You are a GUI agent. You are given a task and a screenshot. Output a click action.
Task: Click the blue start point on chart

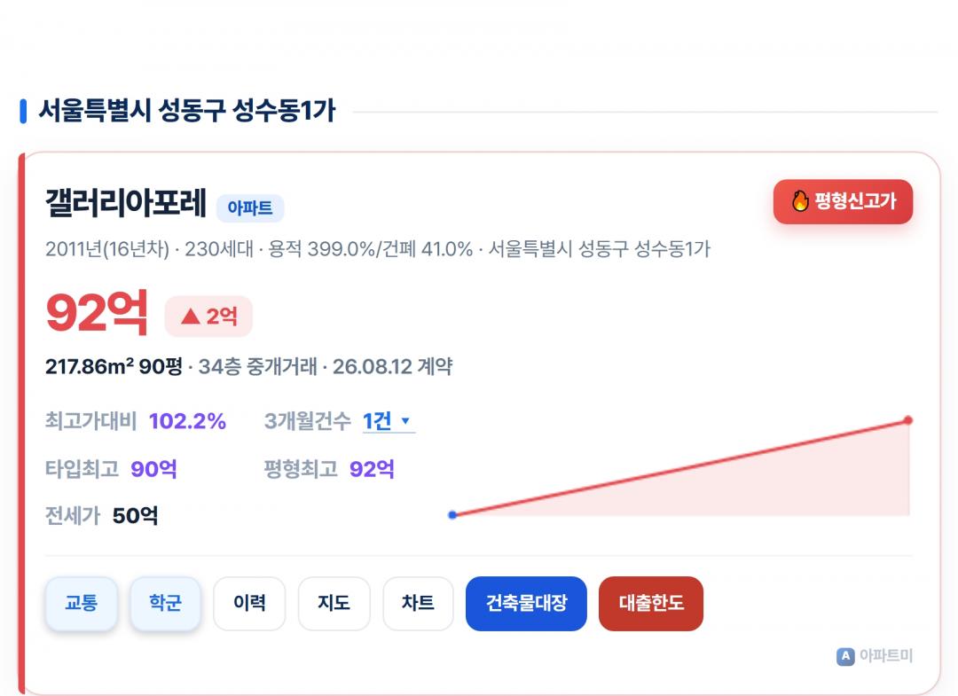click(452, 514)
